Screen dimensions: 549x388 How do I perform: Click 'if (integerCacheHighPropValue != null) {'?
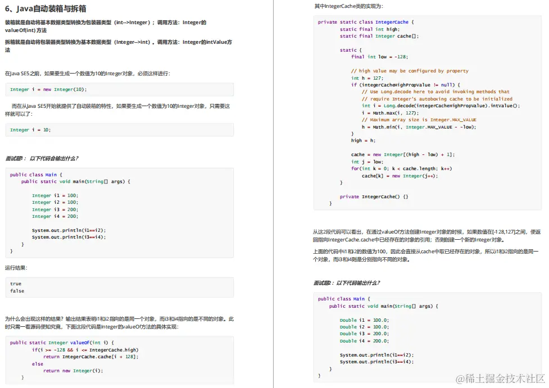point(406,85)
